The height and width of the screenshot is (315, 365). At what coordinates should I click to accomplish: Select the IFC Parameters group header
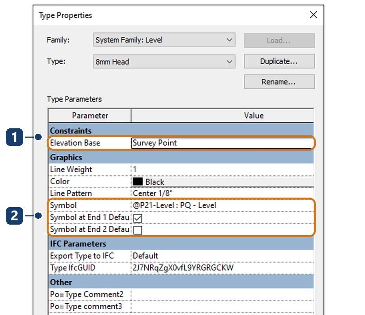coord(181,244)
